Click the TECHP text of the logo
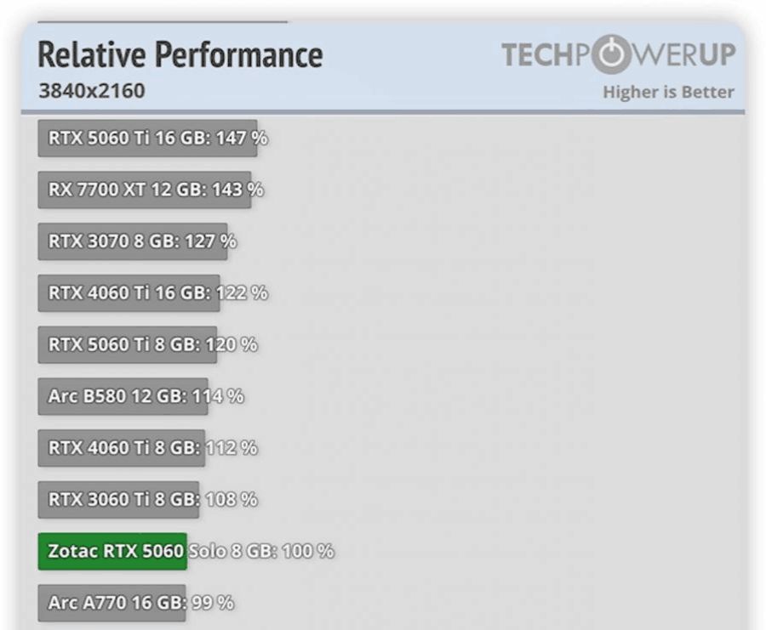Image resolution: width=766 pixels, height=630 pixels. (544, 56)
